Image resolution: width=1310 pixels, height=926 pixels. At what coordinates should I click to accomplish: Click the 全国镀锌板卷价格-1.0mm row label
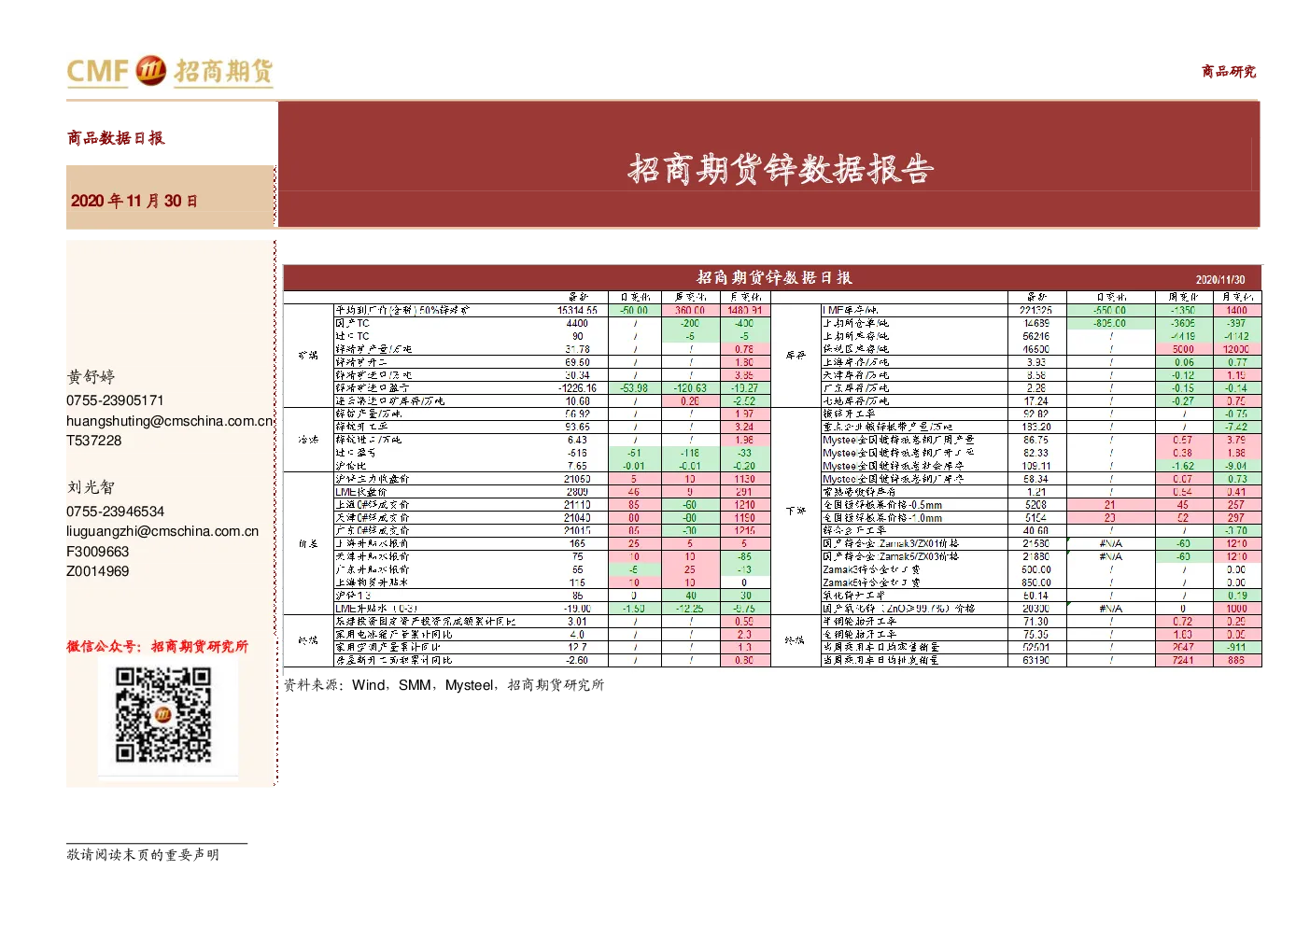[x=882, y=518]
